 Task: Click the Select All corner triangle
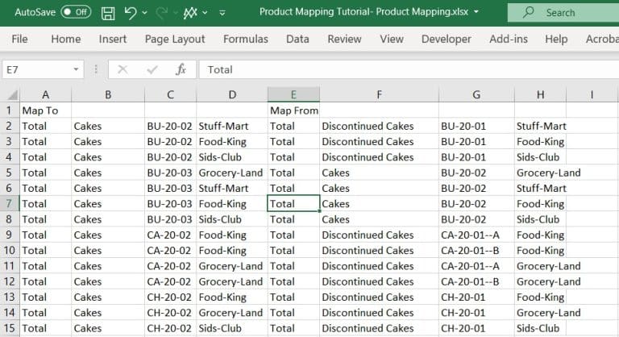coord(12,95)
